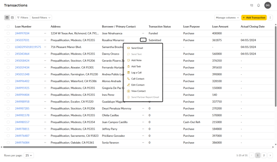Open contact actions for Juan Campos Castillo
This screenshot has height=162, width=277.
143,122
